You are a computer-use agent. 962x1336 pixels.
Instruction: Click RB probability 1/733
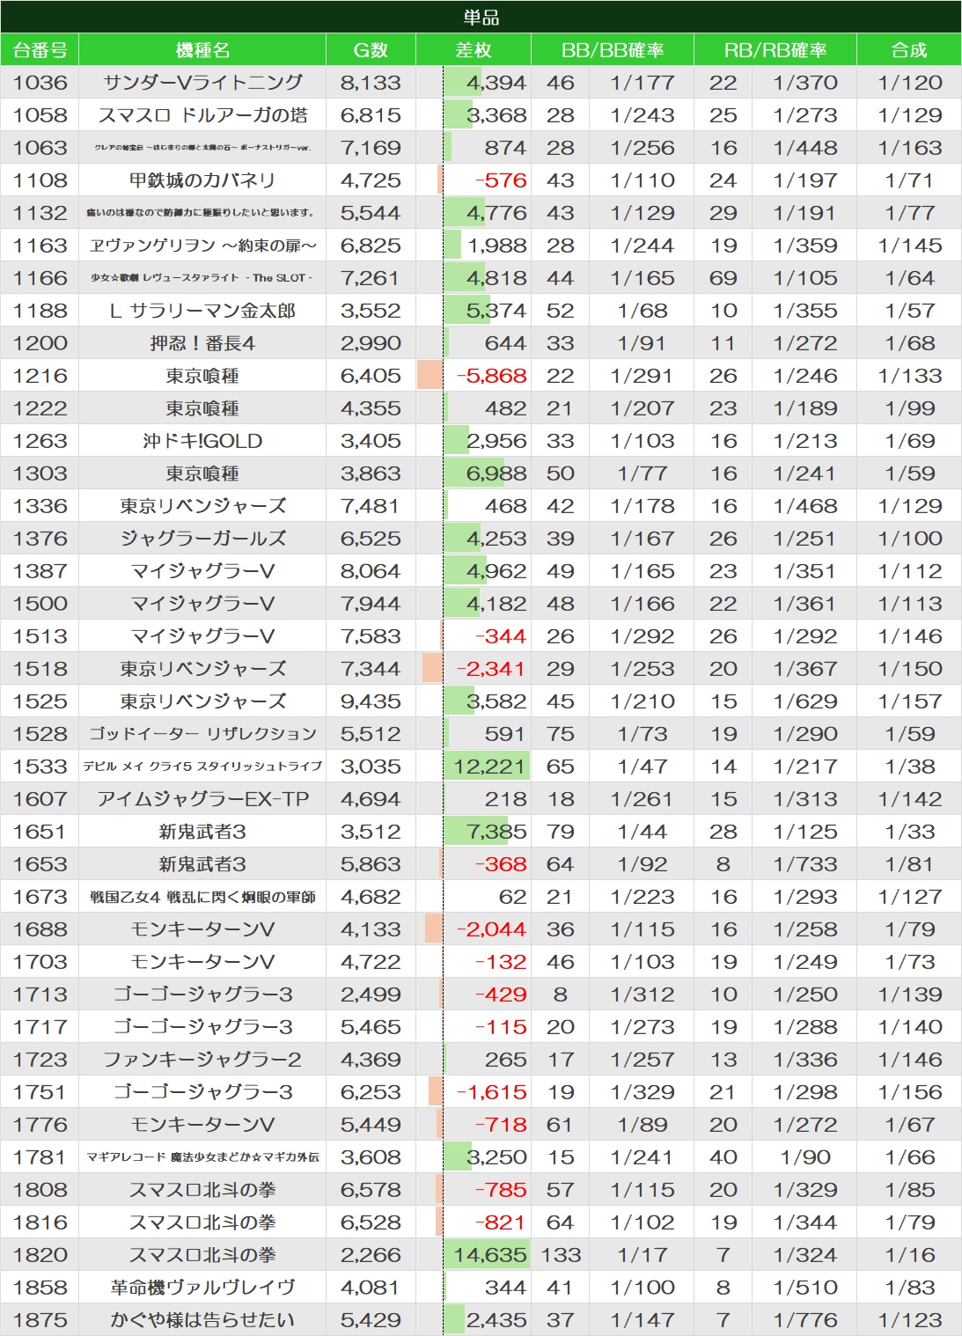pos(805,864)
